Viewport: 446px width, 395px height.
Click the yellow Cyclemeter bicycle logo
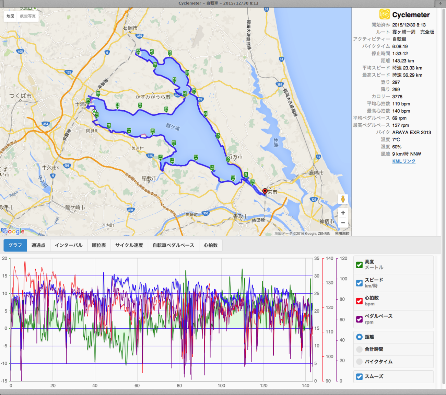[385, 14]
